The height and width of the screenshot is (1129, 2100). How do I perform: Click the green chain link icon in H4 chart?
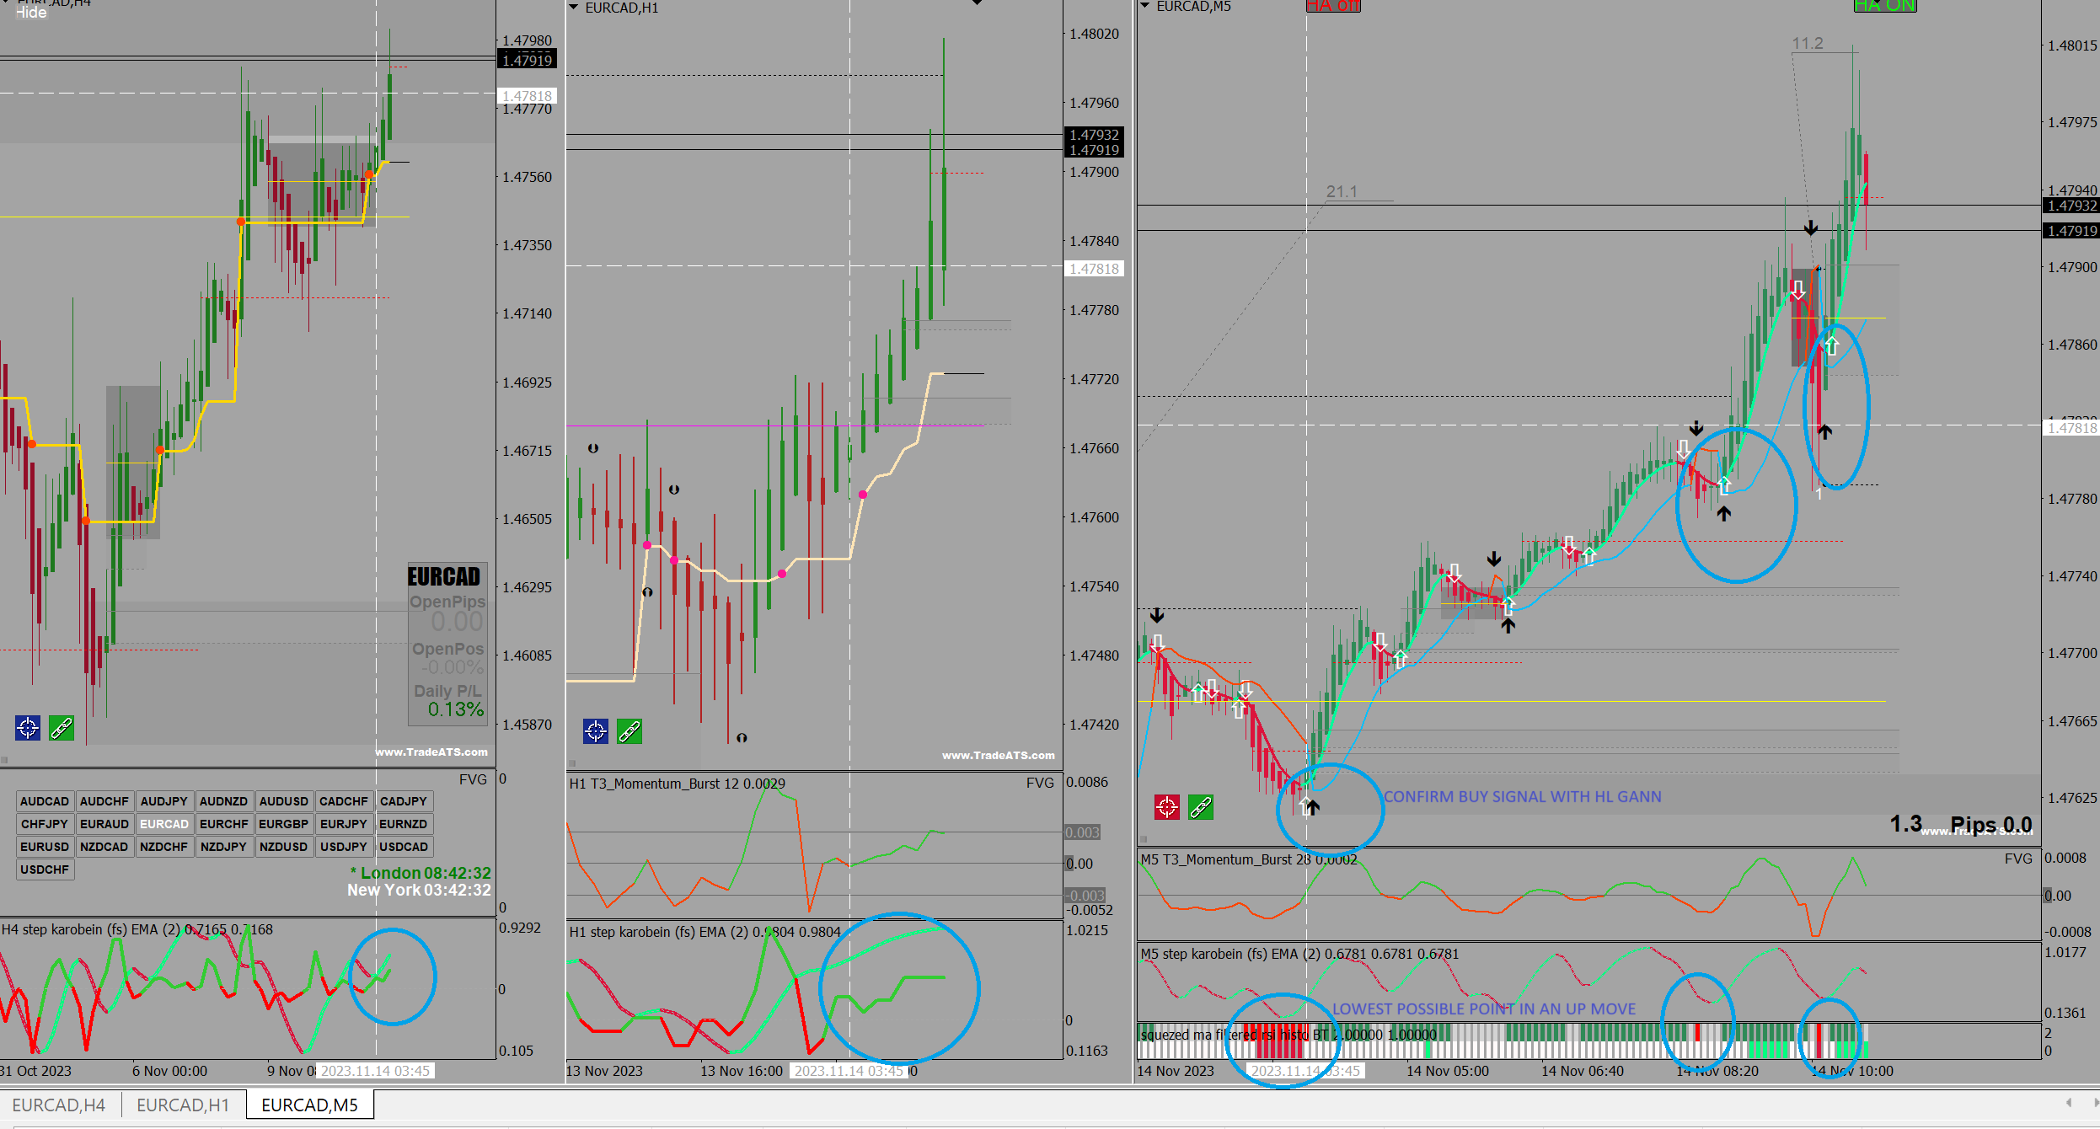click(62, 727)
